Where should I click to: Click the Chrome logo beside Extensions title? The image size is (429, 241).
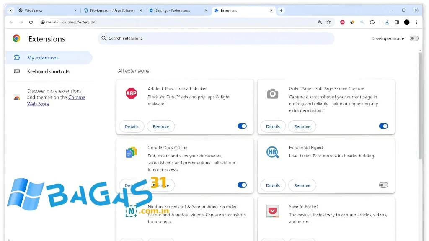(x=16, y=38)
